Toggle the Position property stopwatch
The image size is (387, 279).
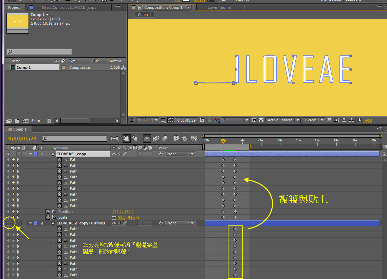48,212
